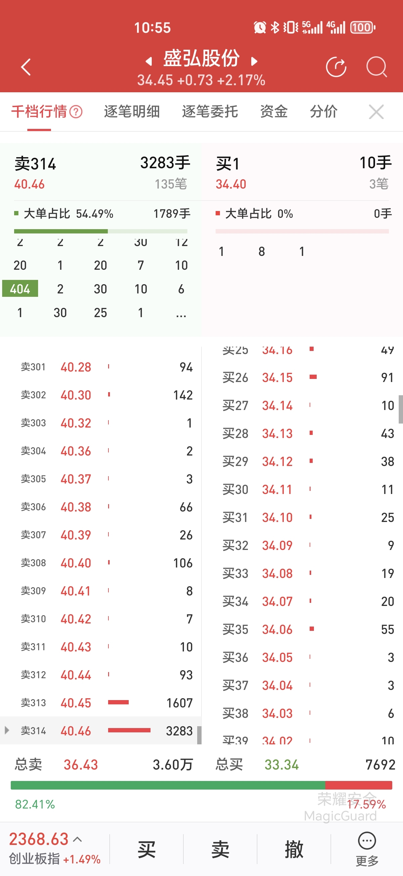Image resolution: width=403 pixels, height=876 pixels.
Task: Switch to next stock with right triangle
Action: (254, 61)
